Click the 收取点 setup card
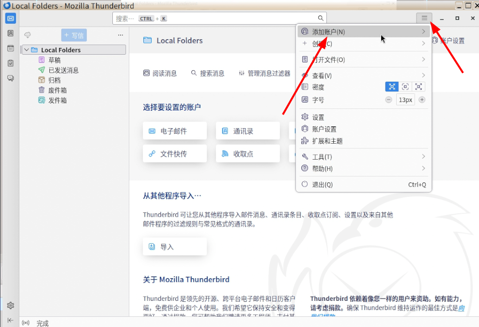 [x=248, y=153]
